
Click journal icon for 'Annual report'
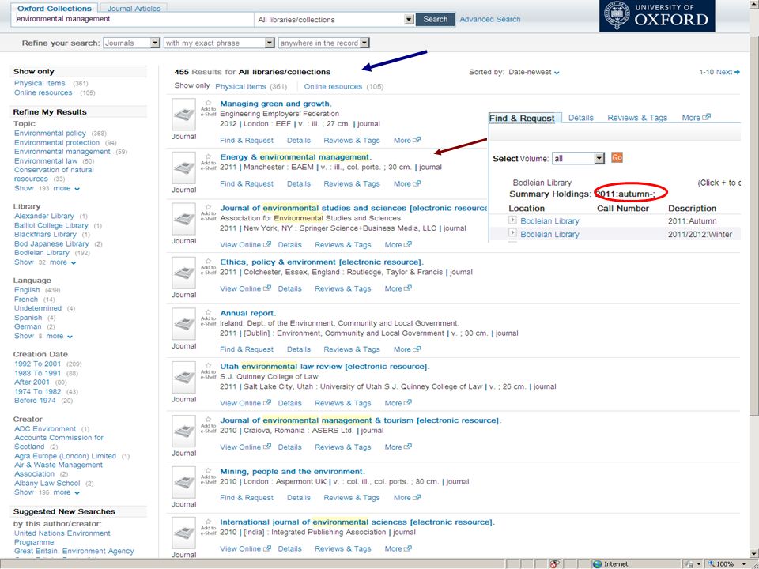point(184,324)
